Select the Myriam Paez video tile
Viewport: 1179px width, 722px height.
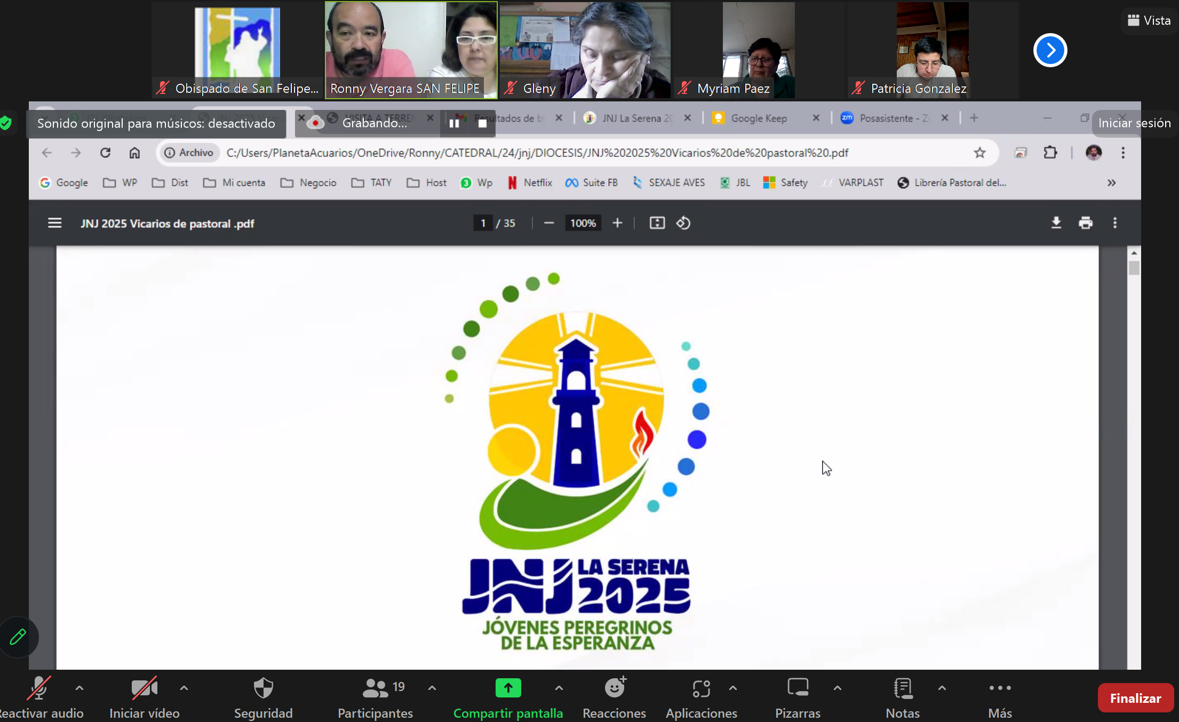(x=759, y=50)
